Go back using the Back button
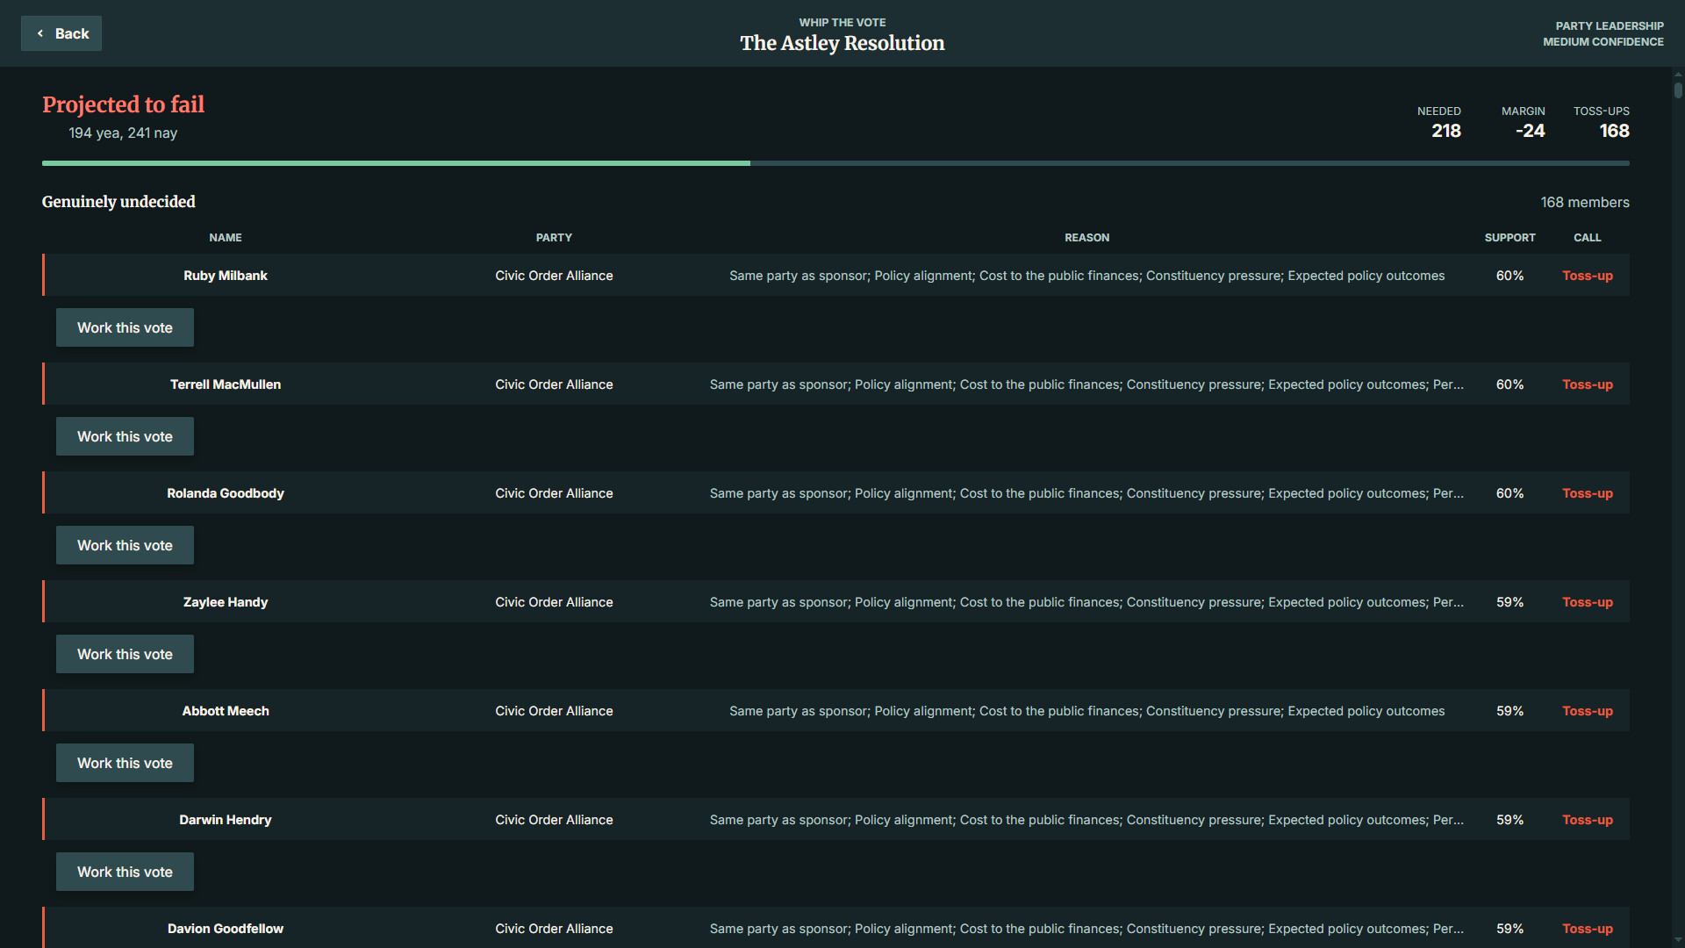 coord(61,33)
